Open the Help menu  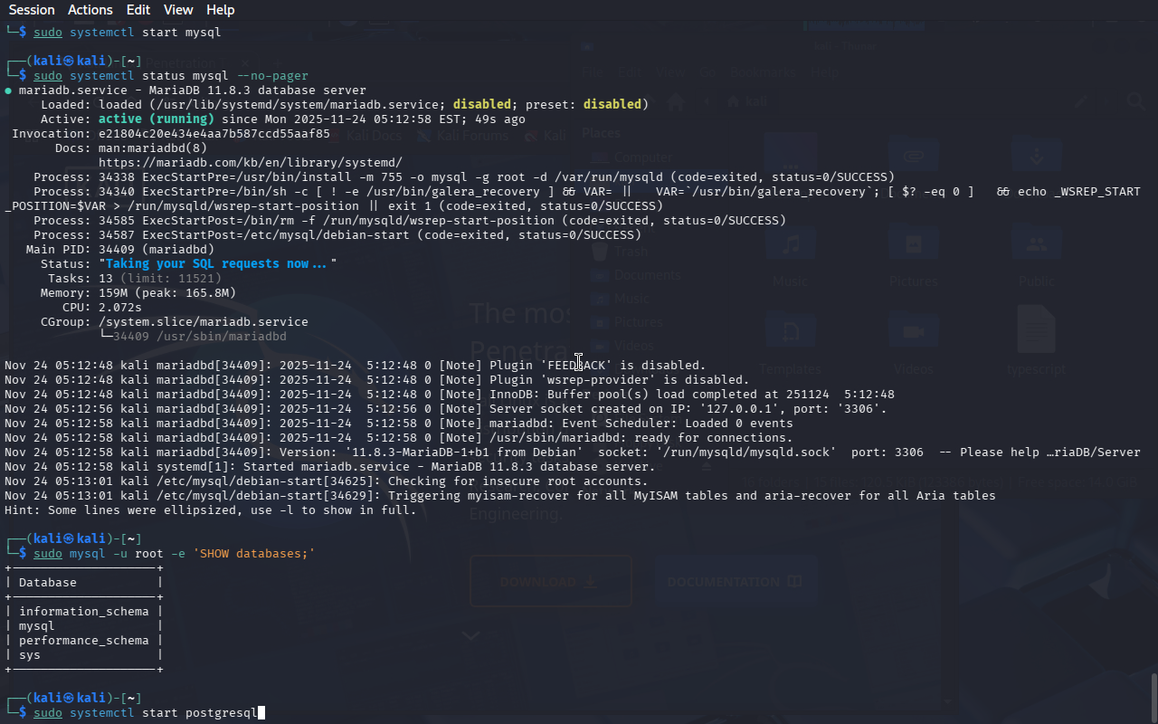220,10
